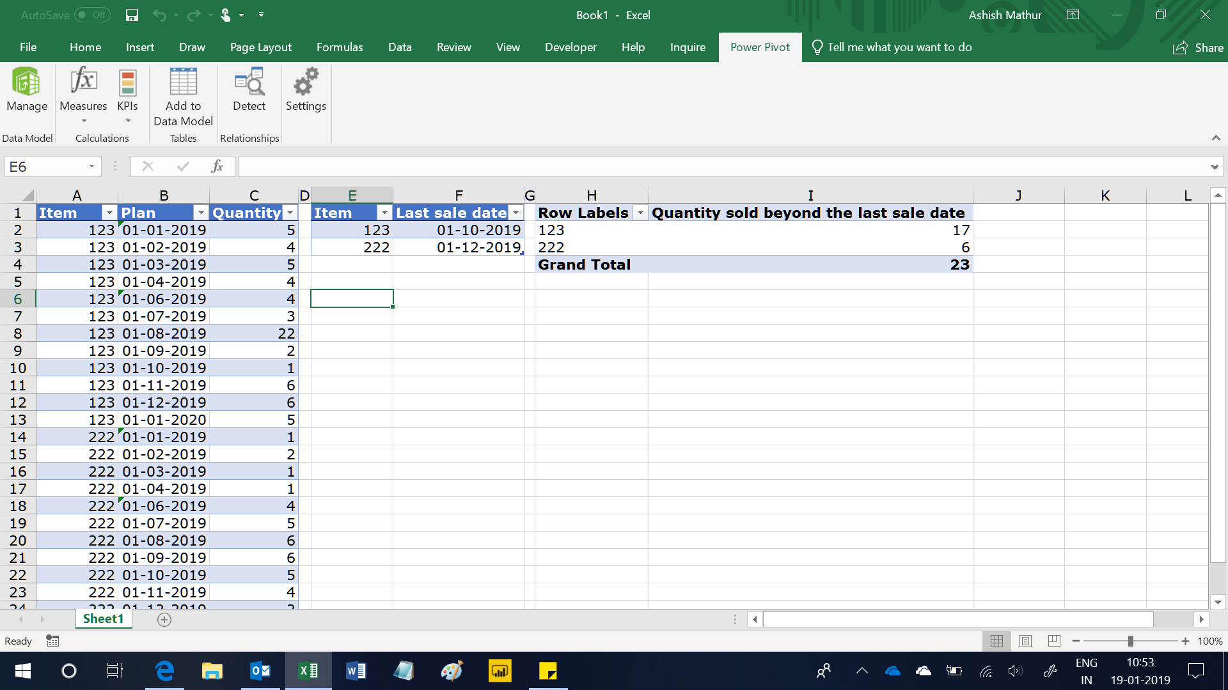Expand the Name Box dropdown
The image size is (1228, 690).
coord(91,167)
